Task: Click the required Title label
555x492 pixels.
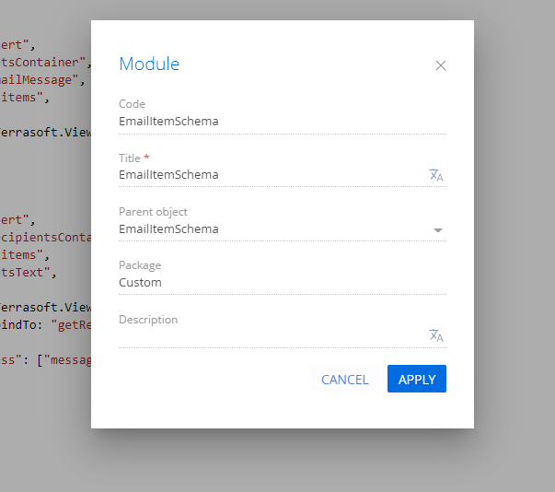Action: (133, 158)
